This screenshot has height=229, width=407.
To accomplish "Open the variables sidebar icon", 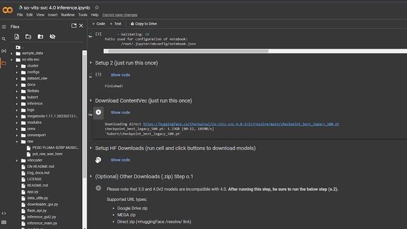I will point(4,51).
